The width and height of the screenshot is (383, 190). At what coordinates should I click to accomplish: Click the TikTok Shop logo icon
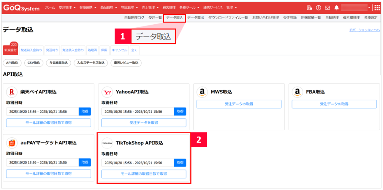[x=107, y=143]
